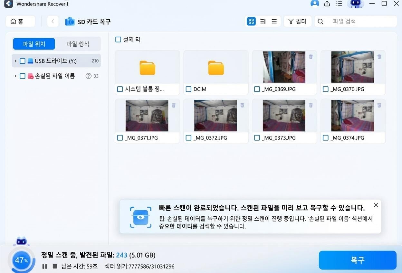Click the share/export icon in title bar
The height and width of the screenshot is (273, 402).
tap(327, 4)
